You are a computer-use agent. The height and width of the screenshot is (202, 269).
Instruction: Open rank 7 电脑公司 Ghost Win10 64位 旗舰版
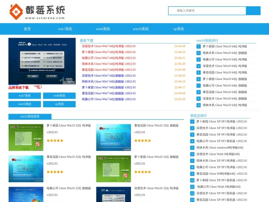point(225,86)
